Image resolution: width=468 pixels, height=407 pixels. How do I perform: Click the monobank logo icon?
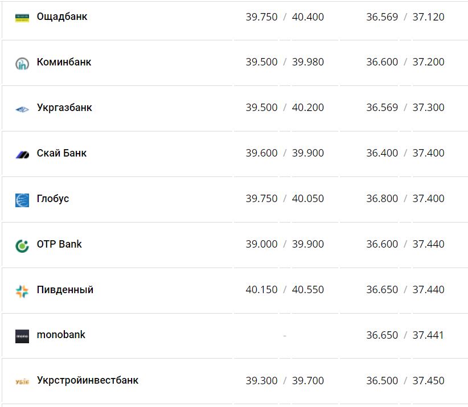pos(22,336)
